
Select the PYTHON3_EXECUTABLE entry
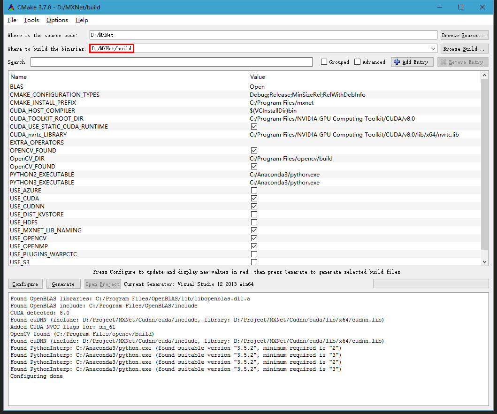click(42, 182)
